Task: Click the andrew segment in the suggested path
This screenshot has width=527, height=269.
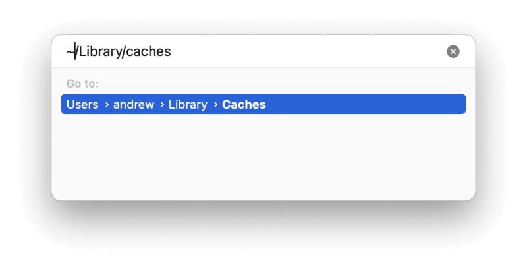Action: click(x=134, y=105)
